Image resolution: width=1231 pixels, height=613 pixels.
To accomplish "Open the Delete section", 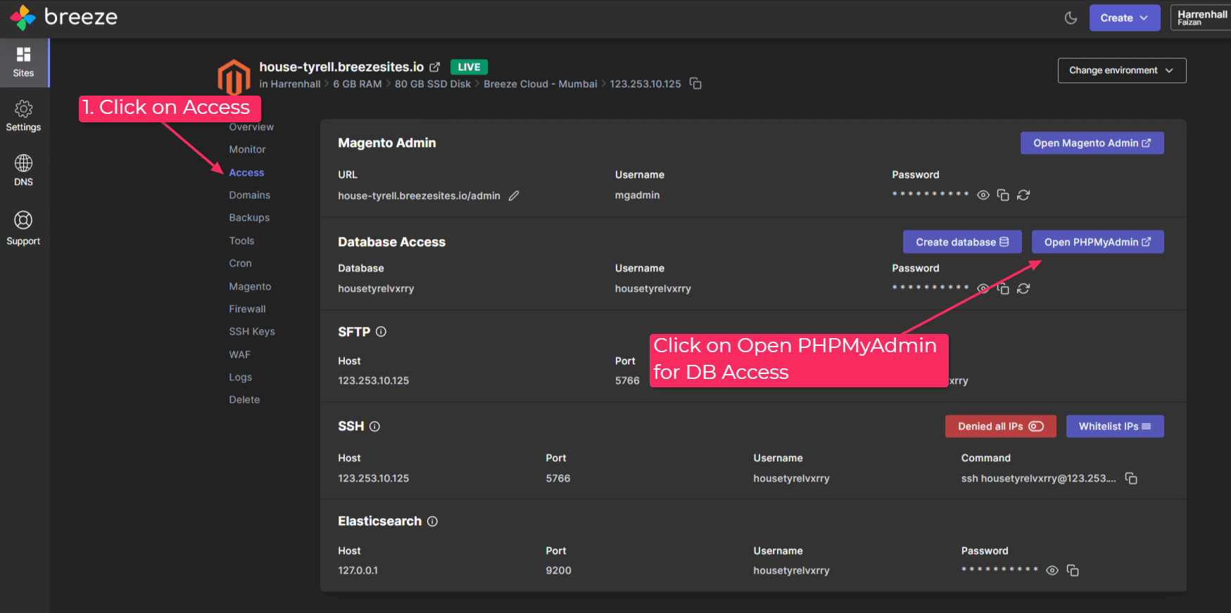I will (244, 399).
